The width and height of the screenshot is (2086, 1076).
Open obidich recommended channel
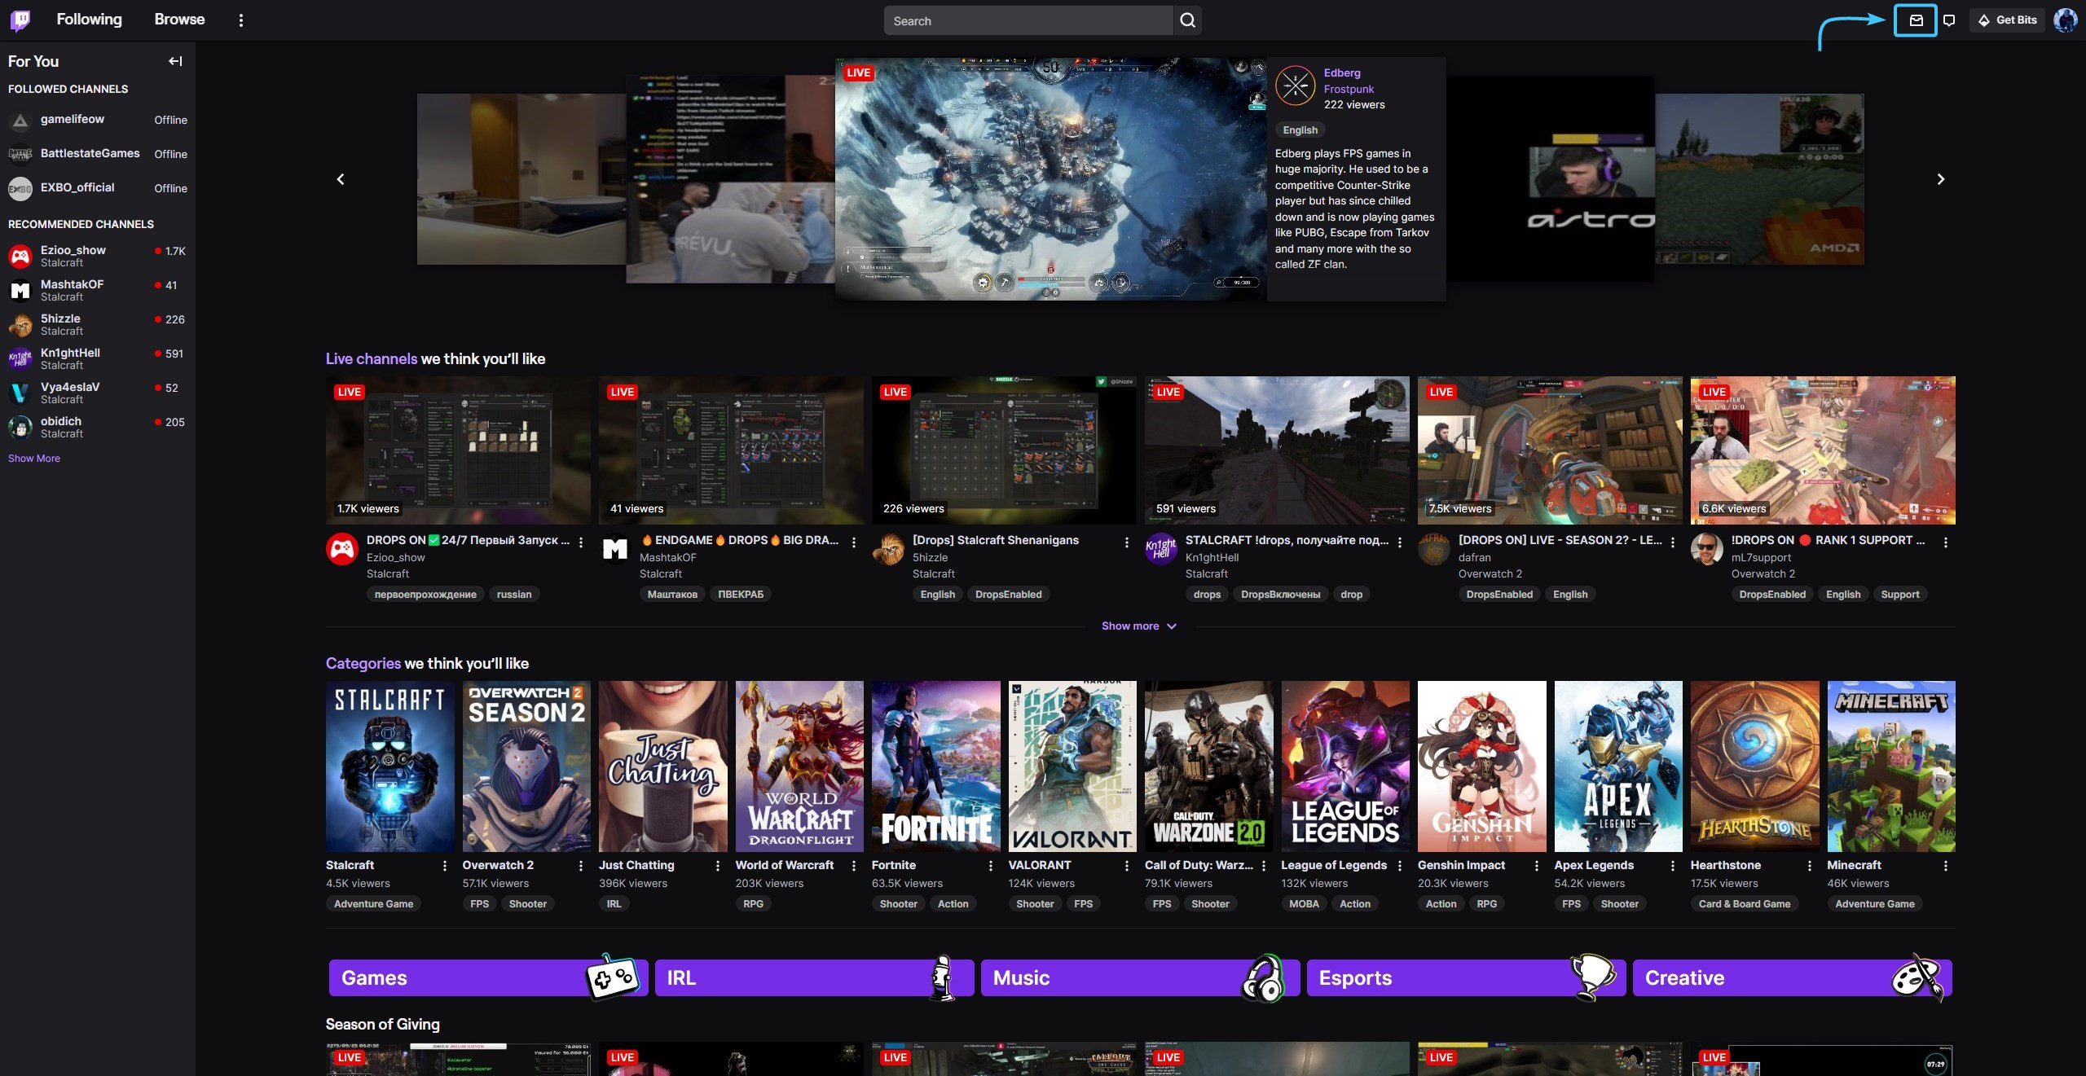click(x=98, y=427)
